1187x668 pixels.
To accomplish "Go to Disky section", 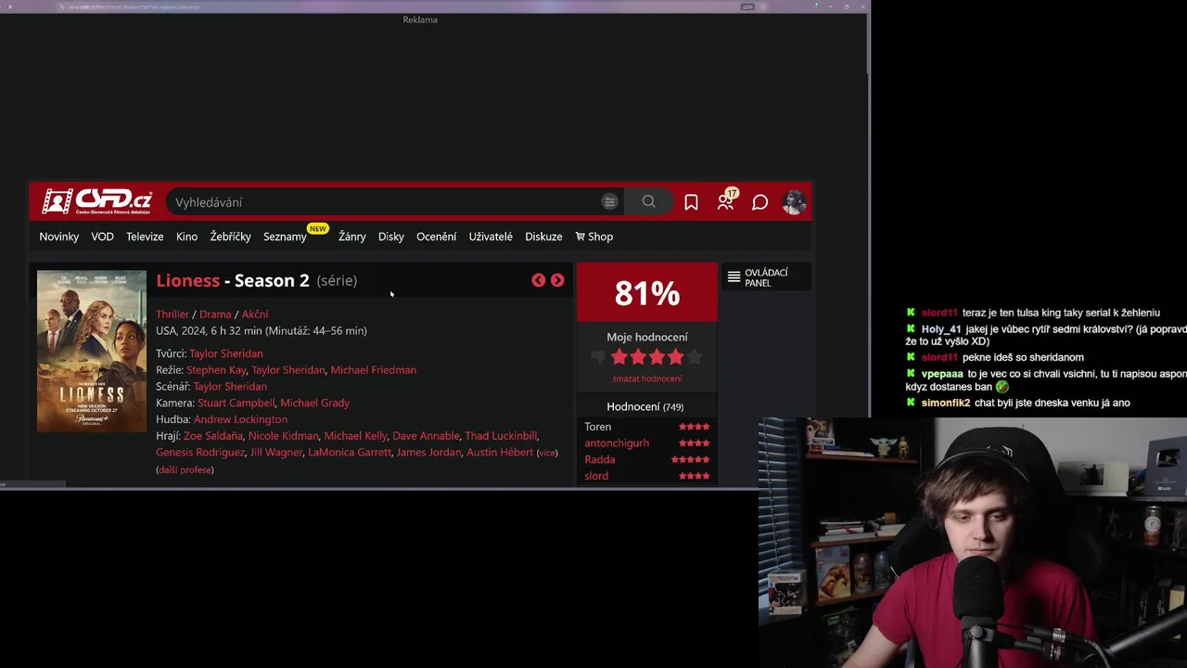I will pos(390,237).
